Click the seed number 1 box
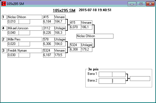 pos(4,17)
